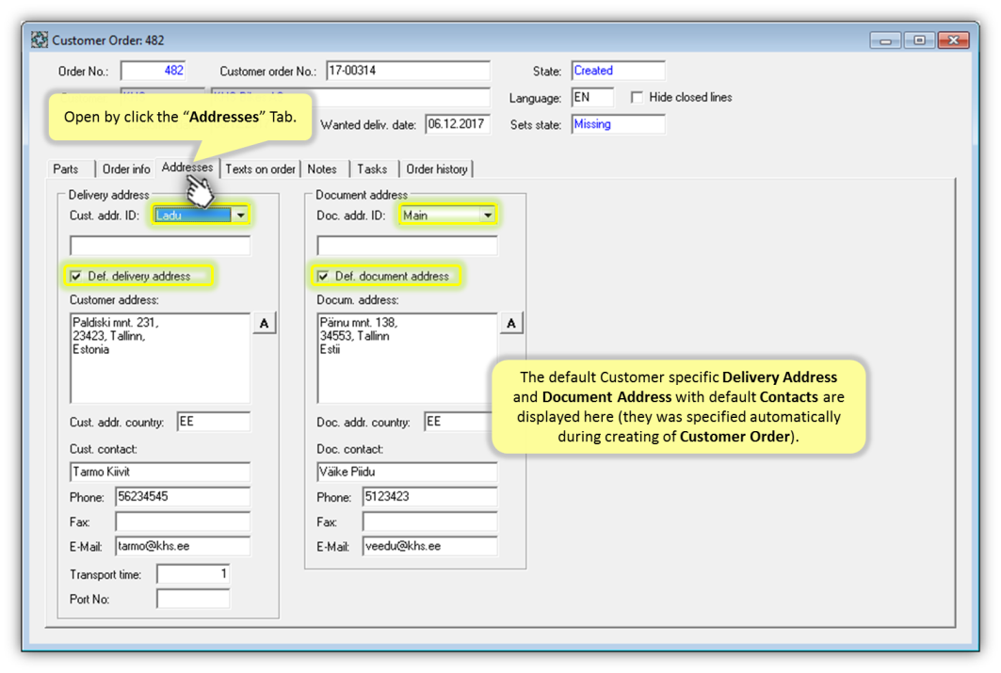Image resolution: width=1001 pixels, height=673 pixels.
Task: Click the empty field under Cust. addr. ID
Action: pyautogui.click(x=159, y=246)
